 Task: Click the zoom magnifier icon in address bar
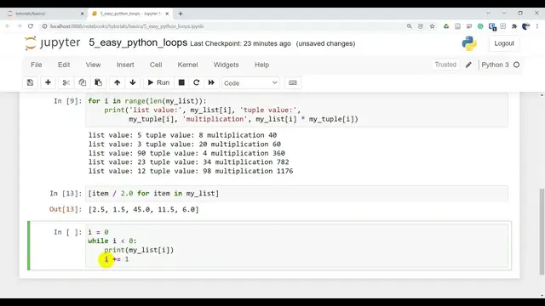(x=410, y=26)
